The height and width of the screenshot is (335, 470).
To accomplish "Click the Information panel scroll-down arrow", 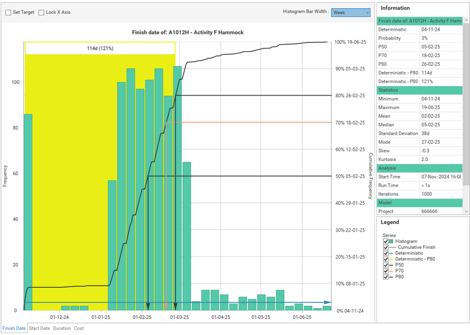I will point(466,211).
